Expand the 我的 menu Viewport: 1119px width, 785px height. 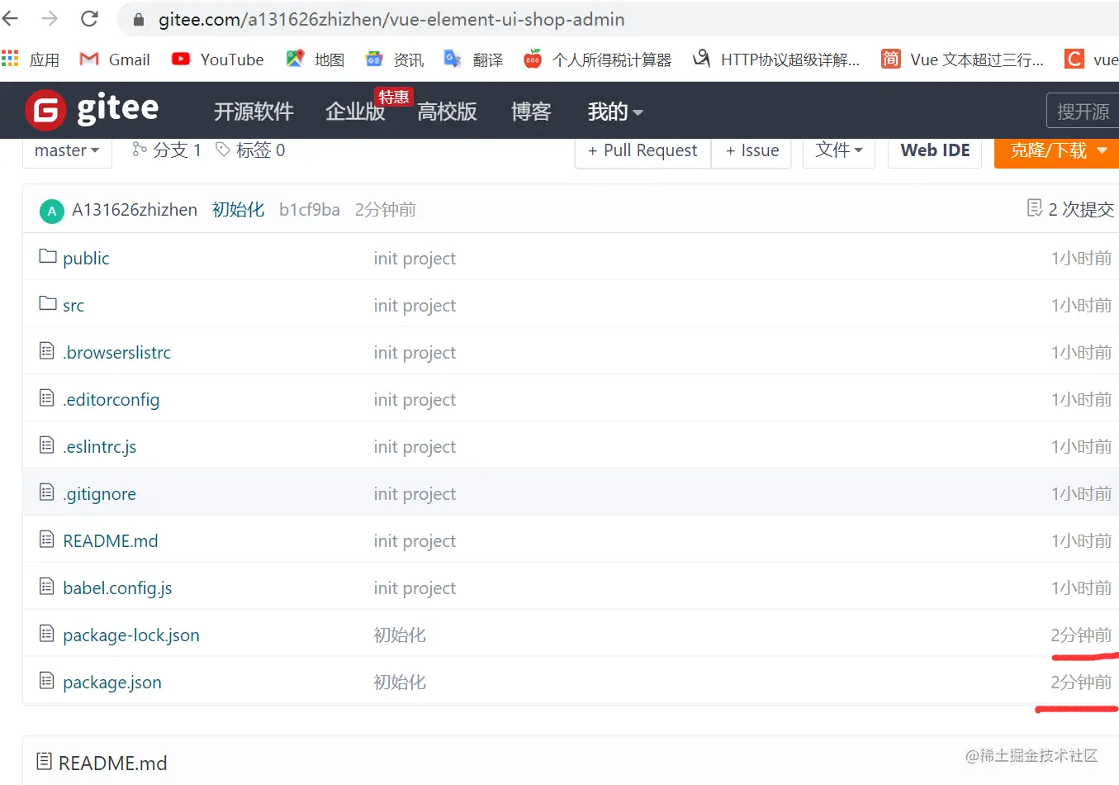point(615,112)
